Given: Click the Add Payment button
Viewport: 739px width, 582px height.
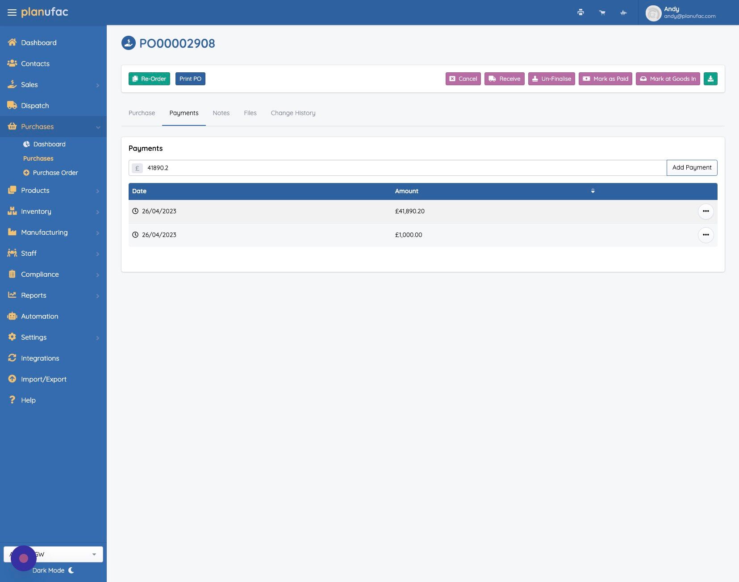Looking at the screenshot, I should [x=692, y=168].
